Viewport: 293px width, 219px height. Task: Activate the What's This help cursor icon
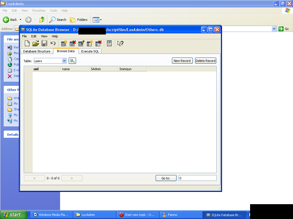[x=120, y=43]
